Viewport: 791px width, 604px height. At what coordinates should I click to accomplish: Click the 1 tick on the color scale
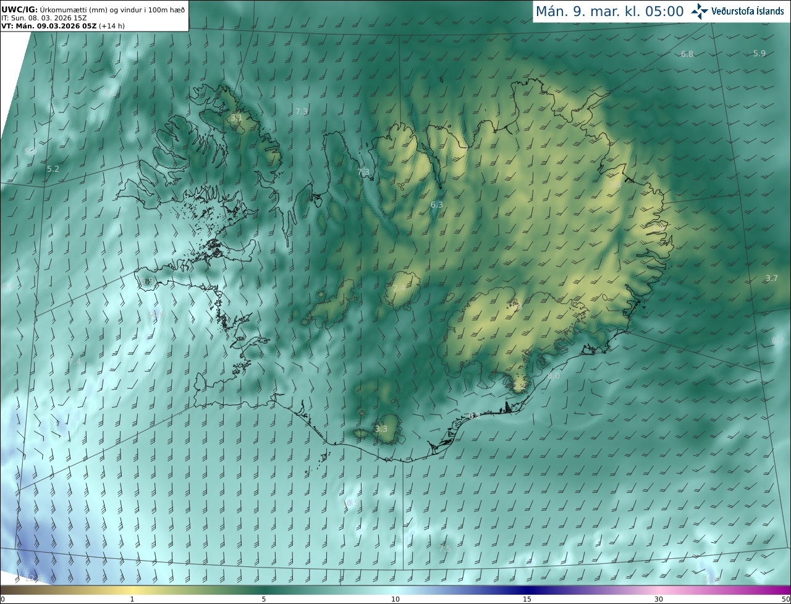(132, 599)
